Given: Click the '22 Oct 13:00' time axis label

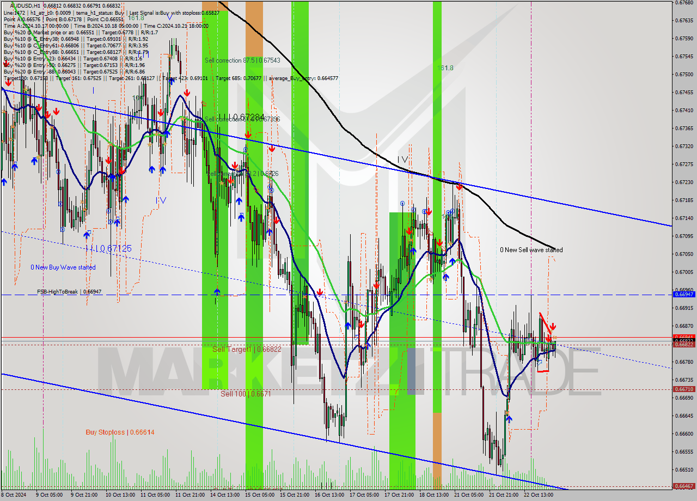Looking at the screenshot, I should click(x=539, y=496).
